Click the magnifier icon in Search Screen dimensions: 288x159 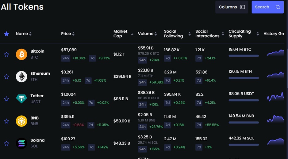click(x=278, y=7)
